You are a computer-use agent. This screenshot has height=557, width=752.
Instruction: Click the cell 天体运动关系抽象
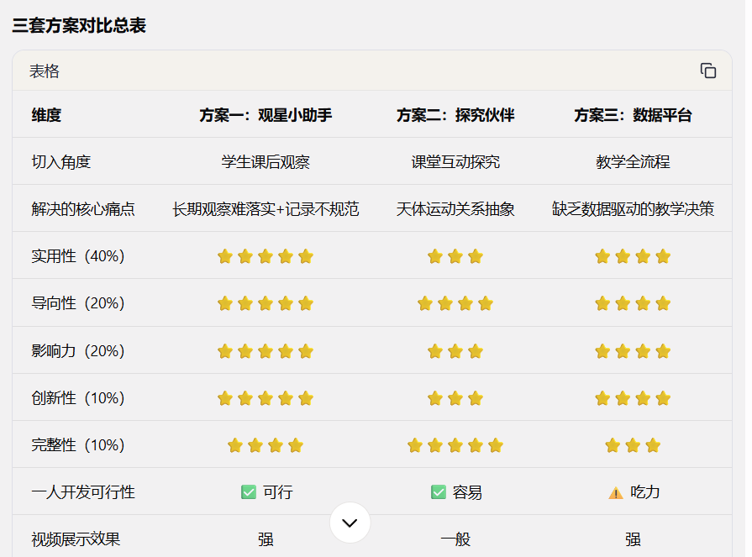[x=455, y=209]
